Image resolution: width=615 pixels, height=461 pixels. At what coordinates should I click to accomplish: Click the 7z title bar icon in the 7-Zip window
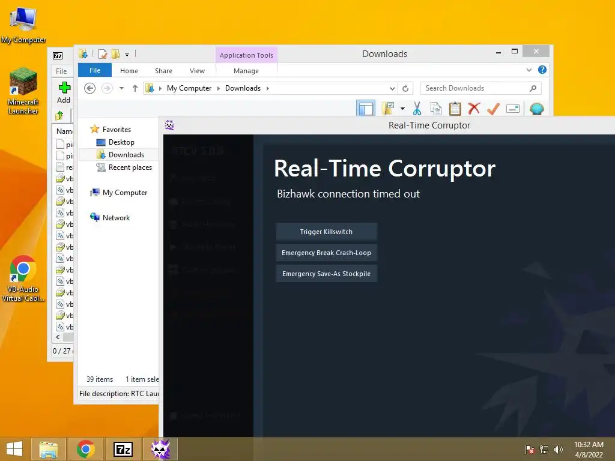[58, 56]
